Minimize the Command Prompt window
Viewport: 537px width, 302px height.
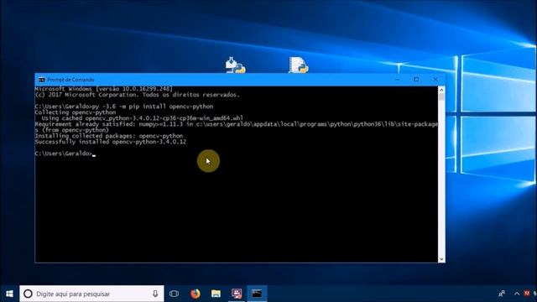click(397, 80)
